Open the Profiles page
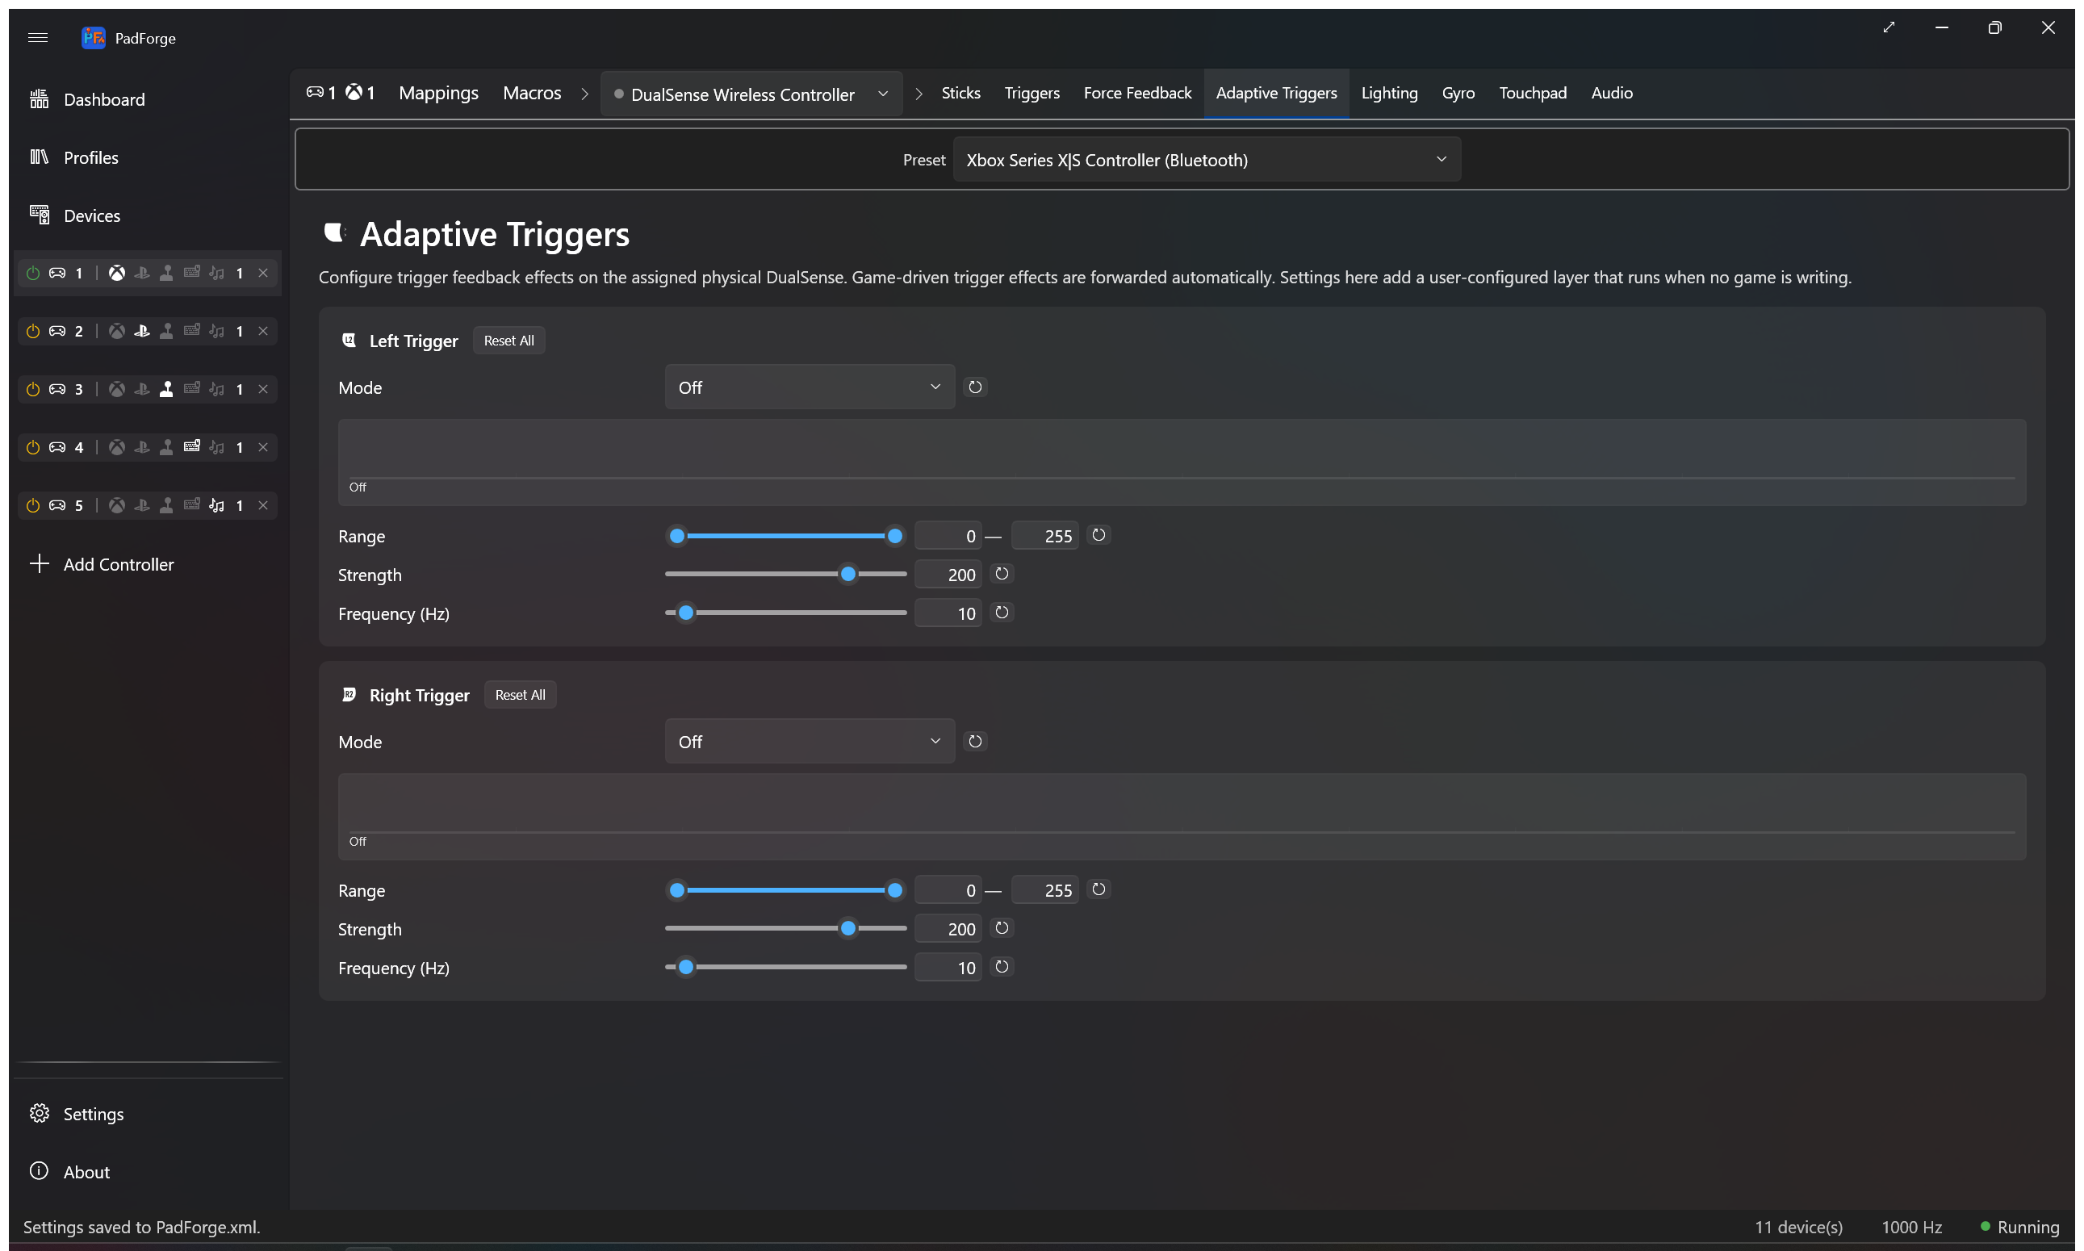The height and width of the screenshot is (1251, 2084). (x=147, y=157)
